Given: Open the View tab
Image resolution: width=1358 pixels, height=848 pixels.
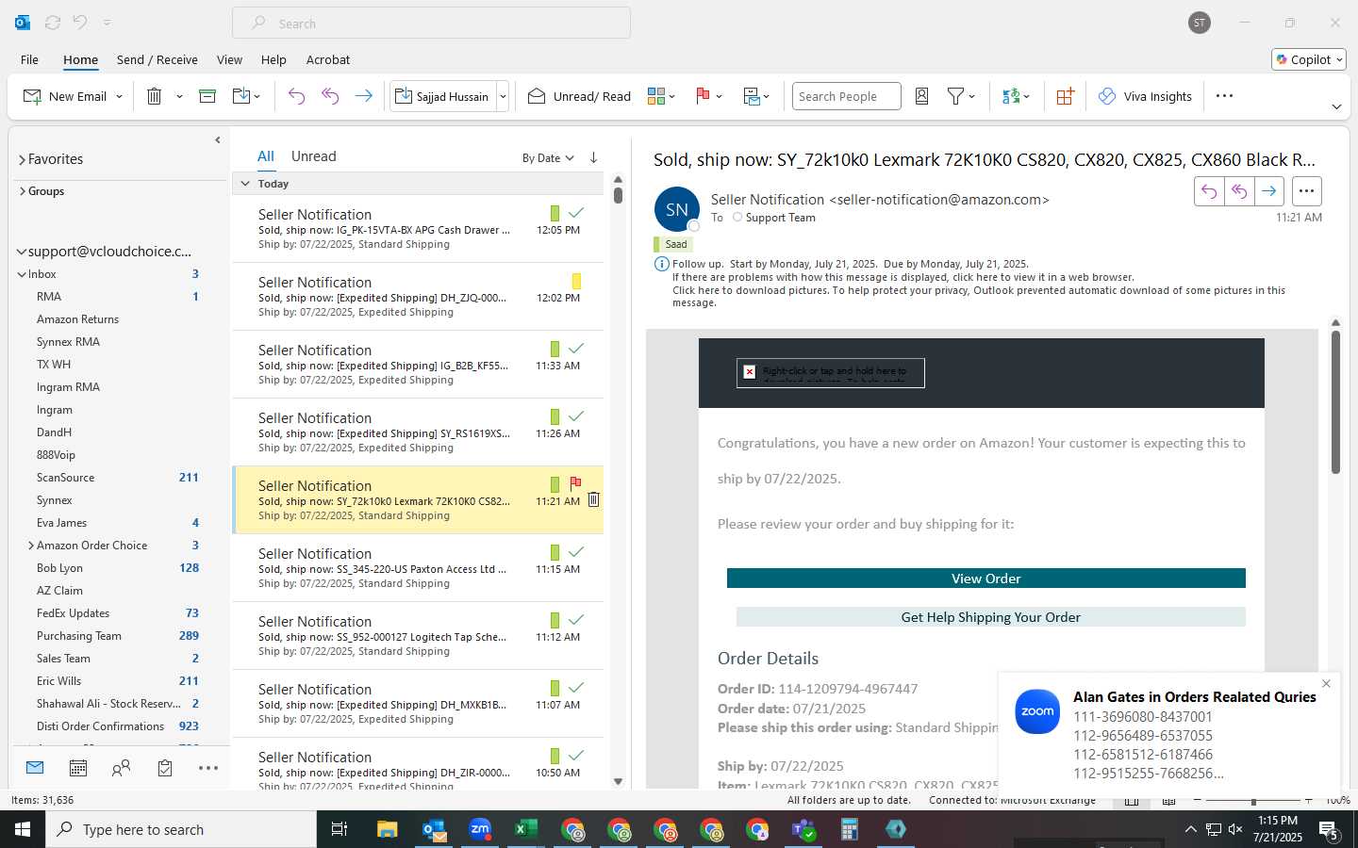Looking at the screenshot, I should (229, 59).
